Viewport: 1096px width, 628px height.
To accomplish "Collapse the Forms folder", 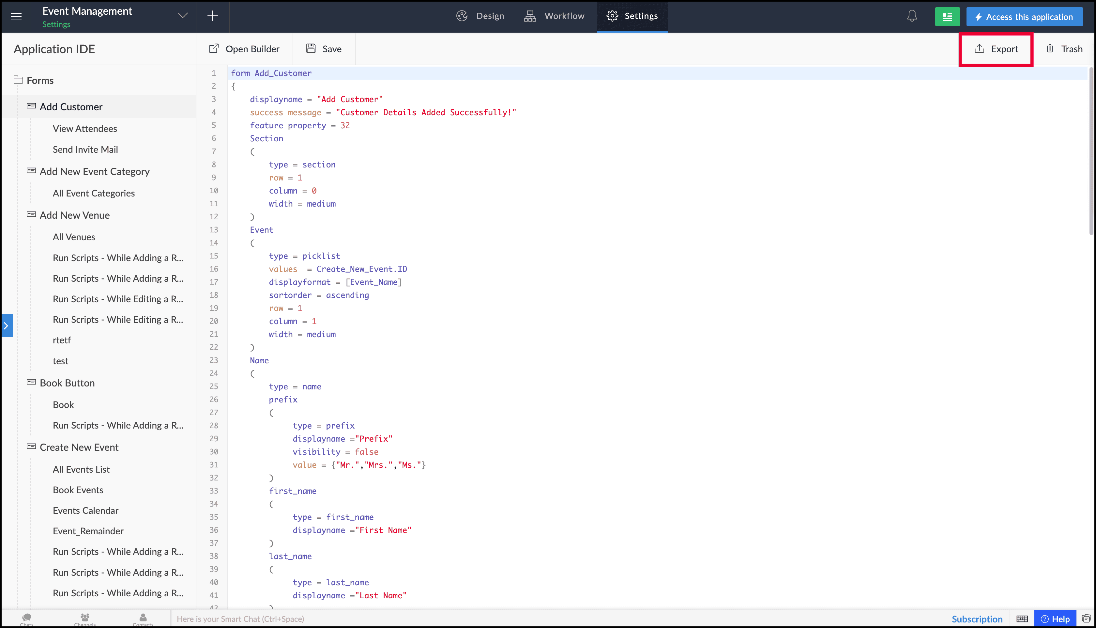I will tap(18, 80).
